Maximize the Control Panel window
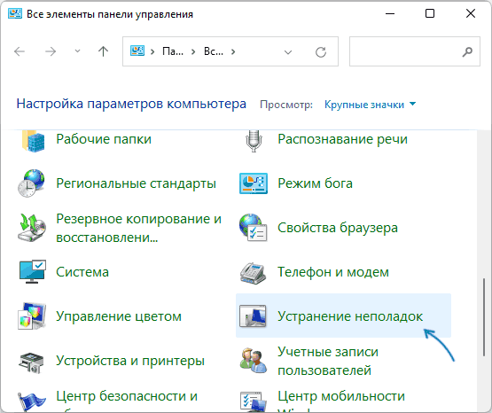Image resolution: width=492 pixels, height=413 pixels. click(430, 13)
